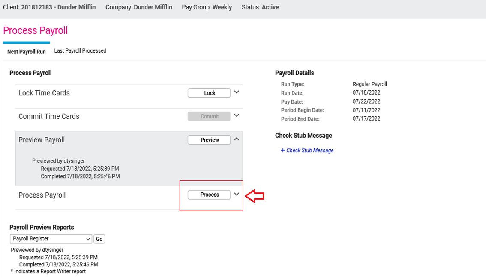Click the Payroll Preview Reports heading
486x278 pixels.
[x=42, y=227]
